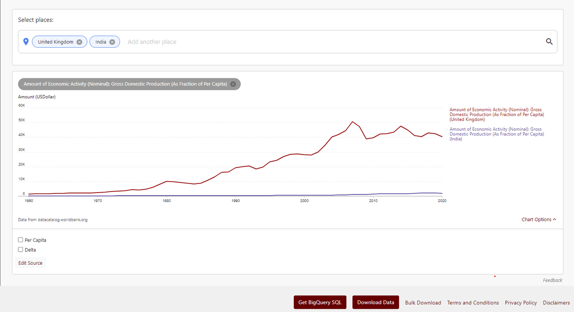Open the Bulk Download link

(423, 303)
